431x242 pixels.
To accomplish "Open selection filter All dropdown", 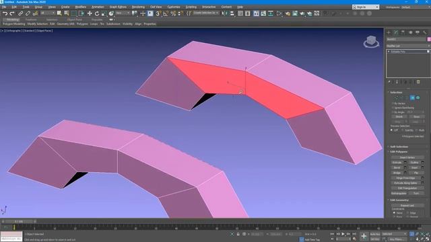I will [48, 13].
